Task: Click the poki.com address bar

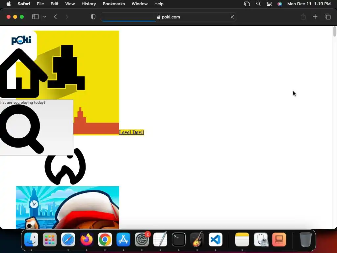Action: coord(168,17)
